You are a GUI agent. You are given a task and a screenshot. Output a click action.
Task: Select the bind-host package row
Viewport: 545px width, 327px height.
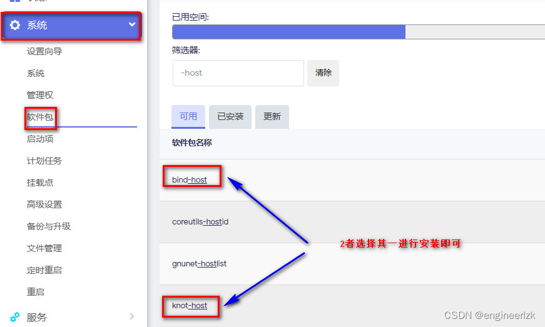tap(352, 180)
